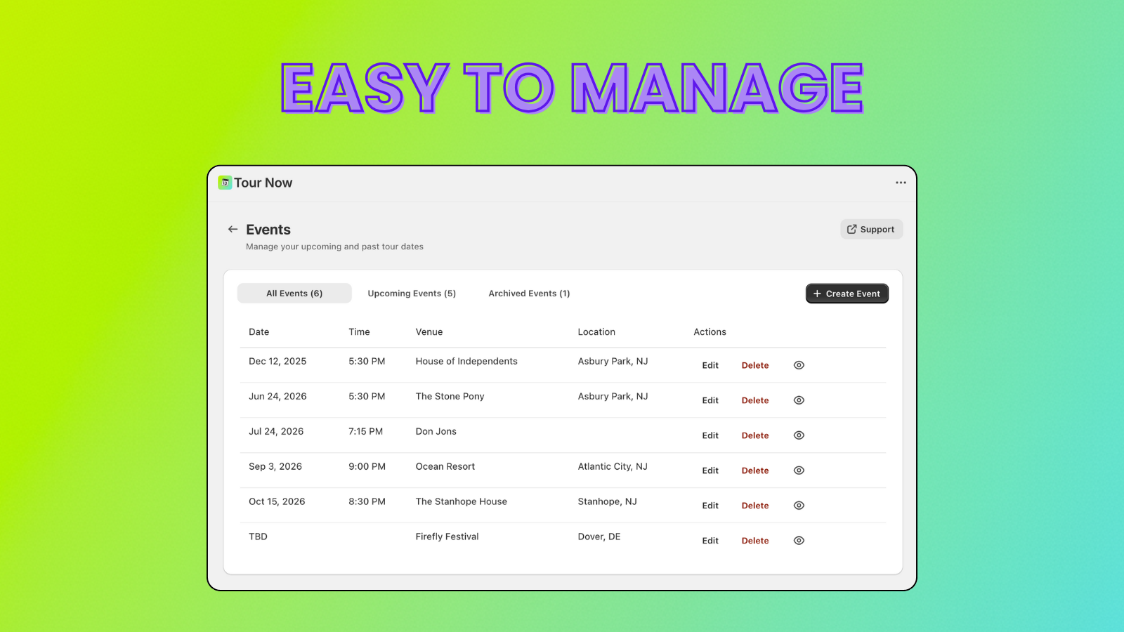Edit The Stone Pony event
The height and width of the screenshot is (632, 1124).
coord(710,400)
